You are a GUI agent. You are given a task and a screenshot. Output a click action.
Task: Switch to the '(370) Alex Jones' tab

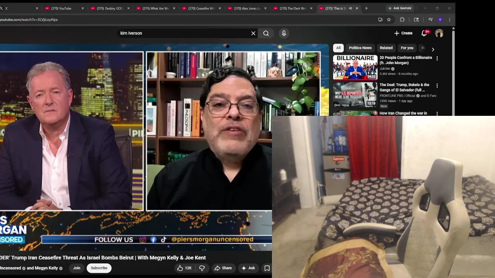(246, 8)
